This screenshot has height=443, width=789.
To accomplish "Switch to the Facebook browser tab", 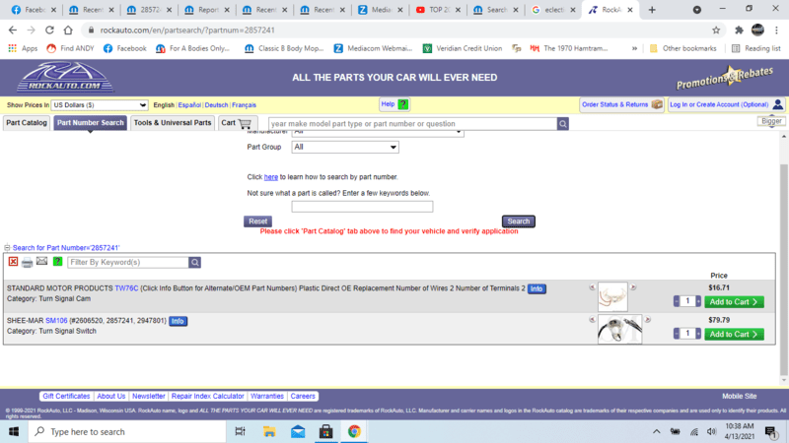I will (32, 10).
